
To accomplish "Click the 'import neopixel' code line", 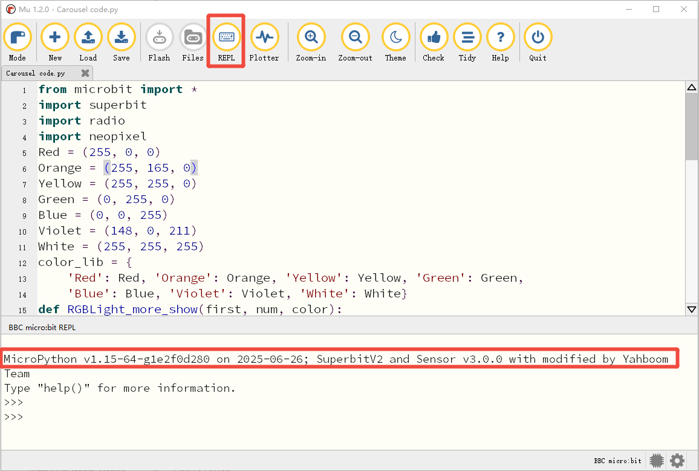I will 93,137.
